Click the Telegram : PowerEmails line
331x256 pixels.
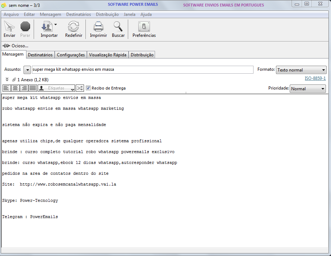(x=30, y=217)
